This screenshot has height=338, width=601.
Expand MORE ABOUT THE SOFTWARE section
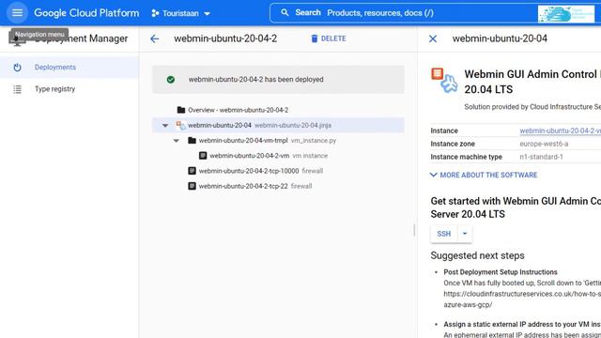484,176
